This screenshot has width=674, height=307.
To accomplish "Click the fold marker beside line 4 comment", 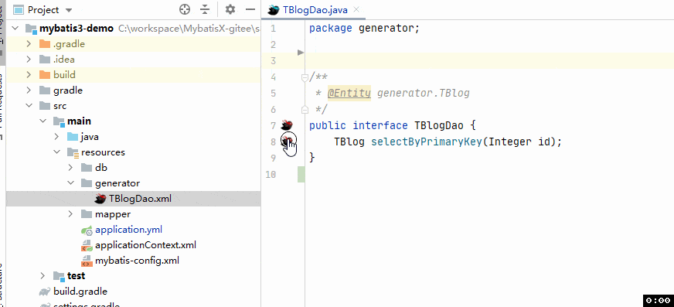I will point(305,77).
